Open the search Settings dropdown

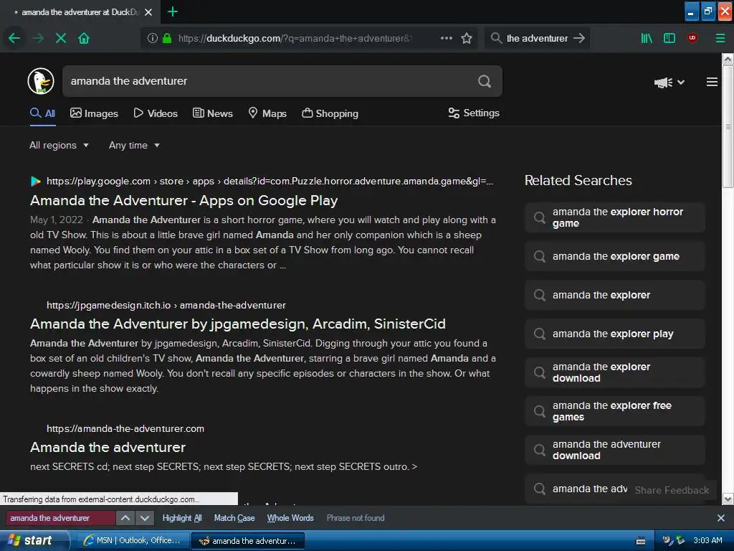click(474, 113)
